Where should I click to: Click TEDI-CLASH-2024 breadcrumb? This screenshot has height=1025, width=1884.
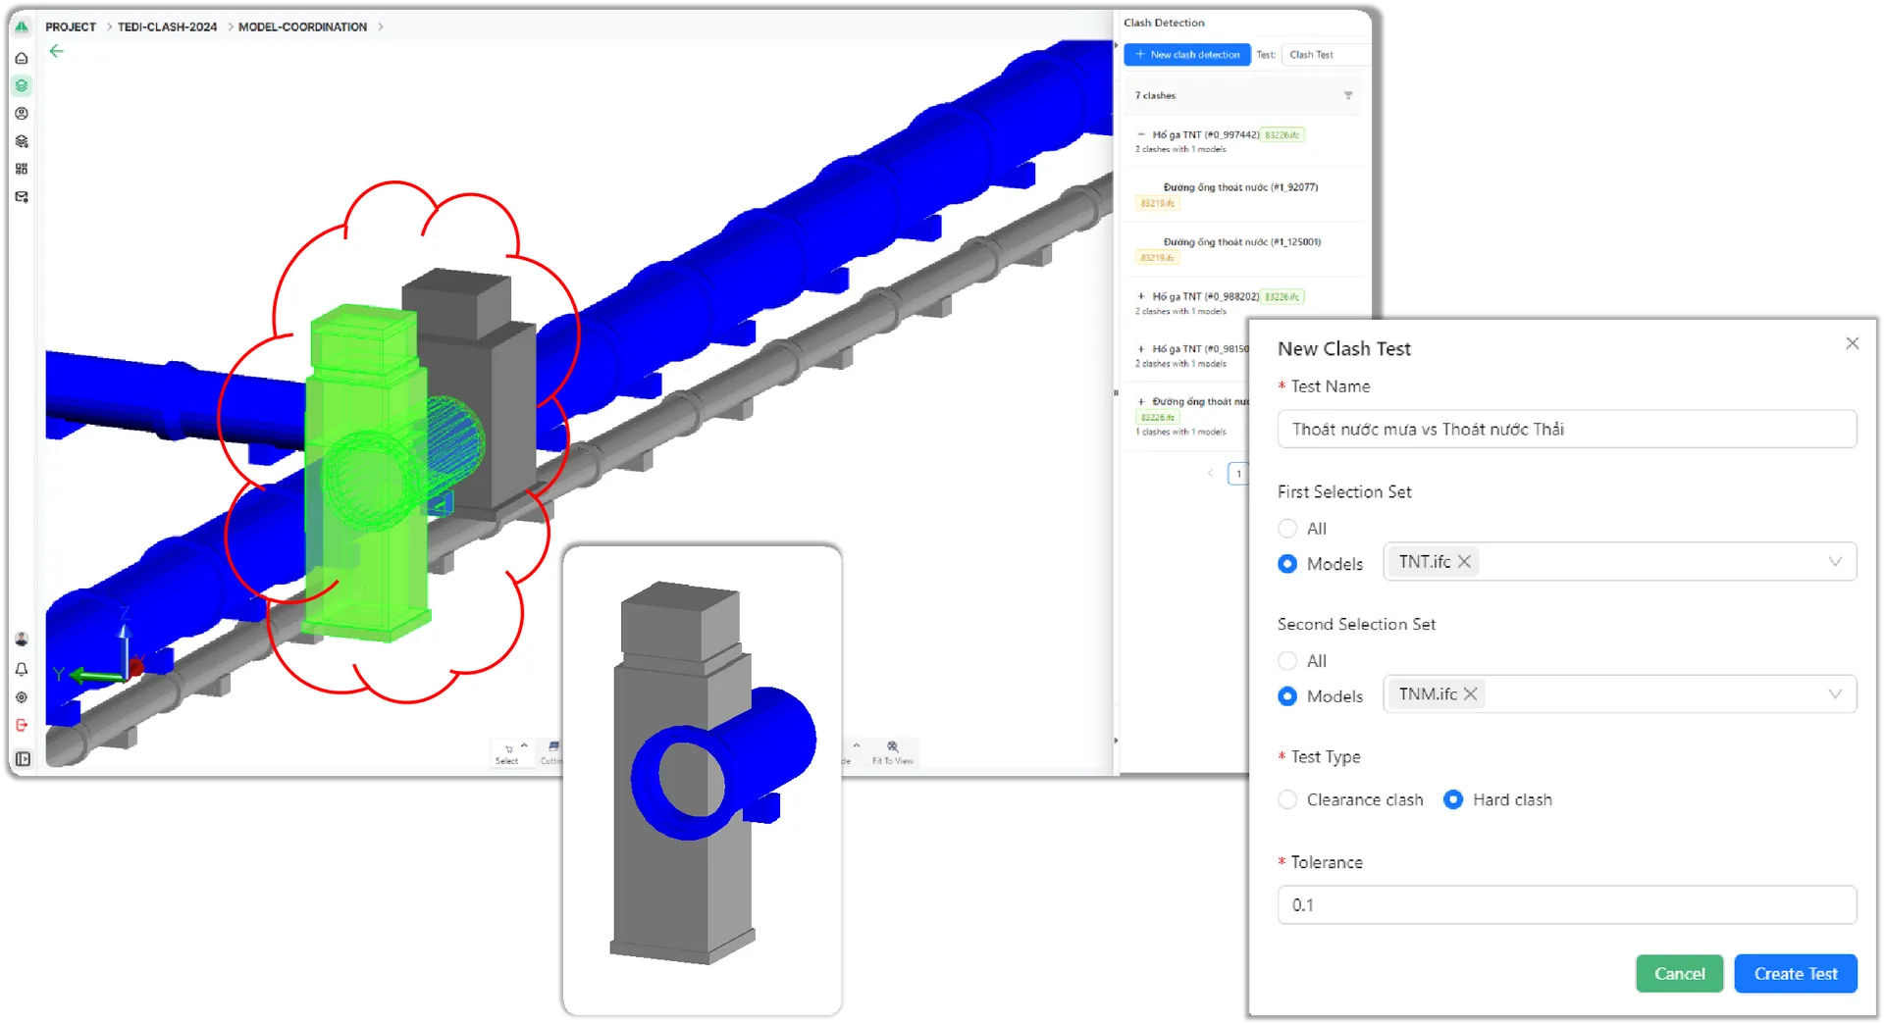tap(167, 27)
